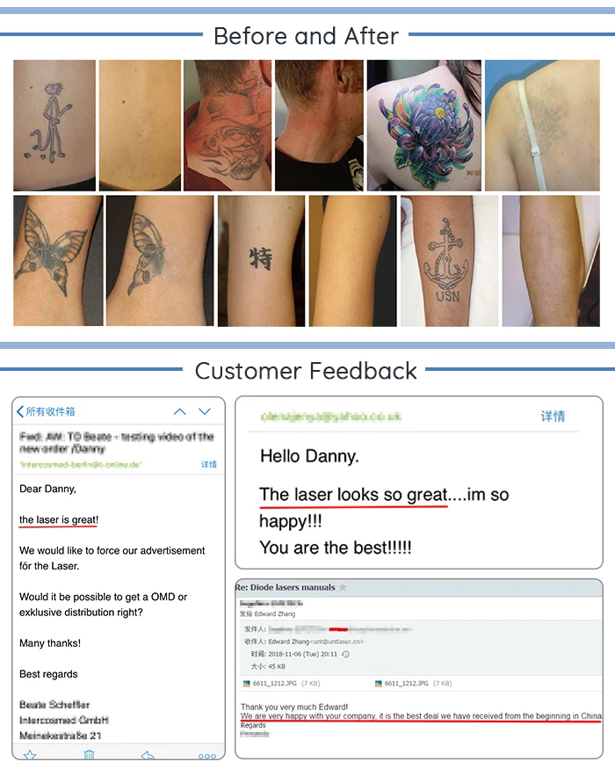Delete the email using trash icon
The height and width of the screenshot is (769, 615).
pyautogui.click(x=89, y=755)
